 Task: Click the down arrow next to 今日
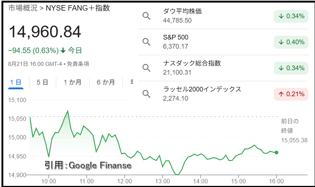[63, 51]
